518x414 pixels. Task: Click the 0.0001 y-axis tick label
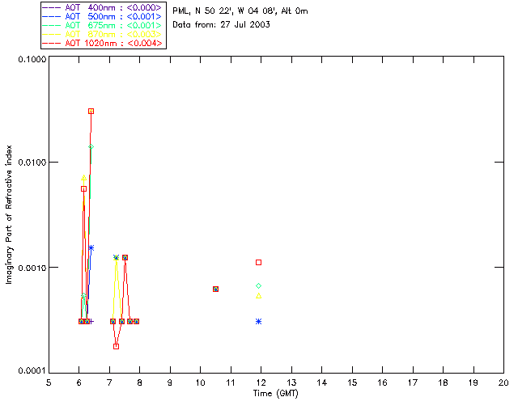32,371
